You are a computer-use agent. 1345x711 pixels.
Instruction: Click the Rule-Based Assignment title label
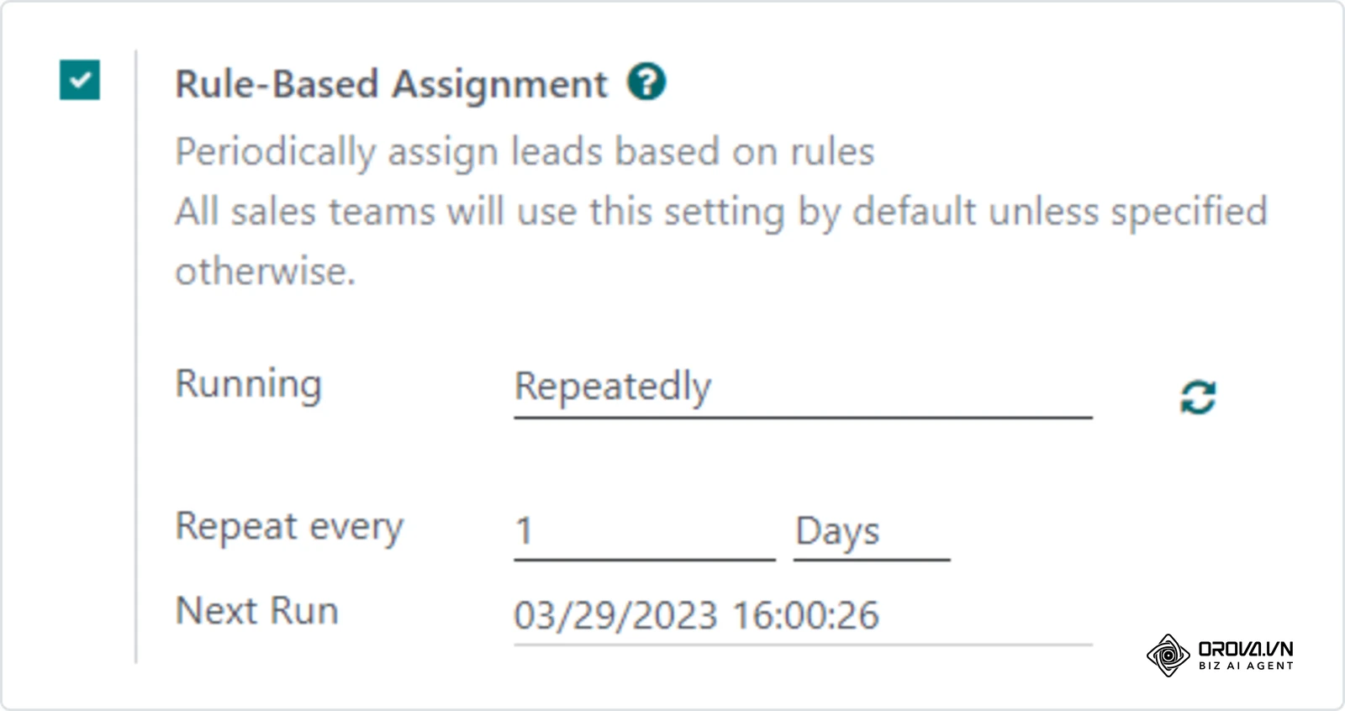coord(391,84)
